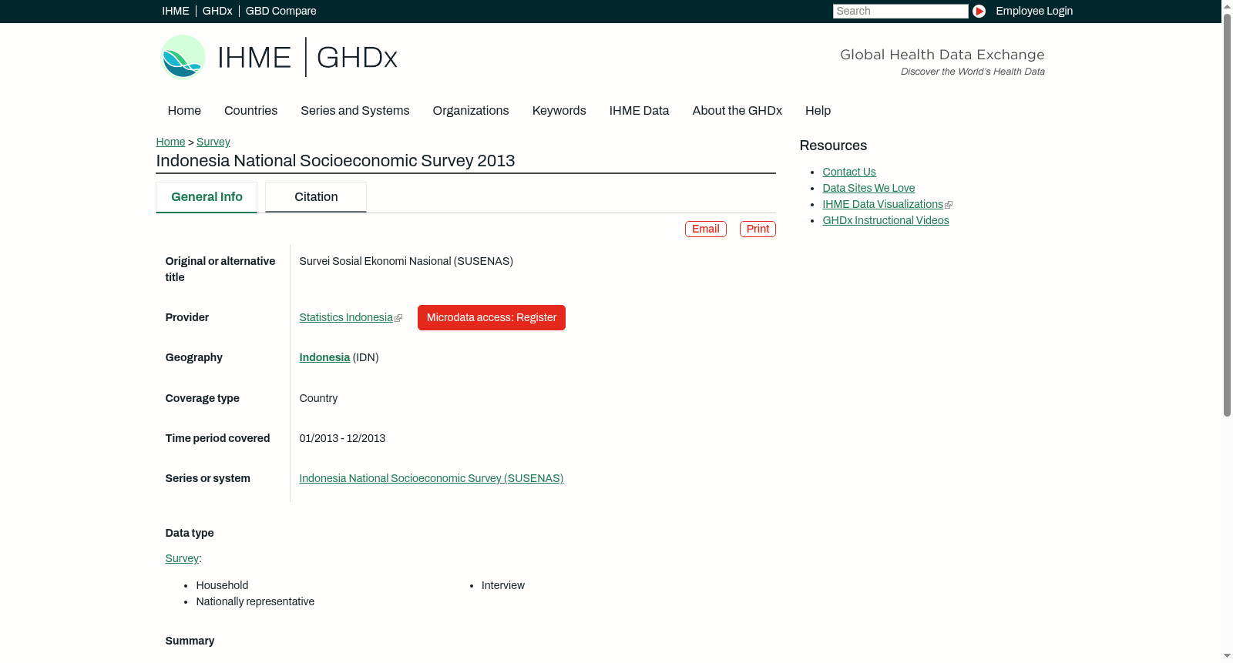Open Series and Systems menu

(355, 111)
